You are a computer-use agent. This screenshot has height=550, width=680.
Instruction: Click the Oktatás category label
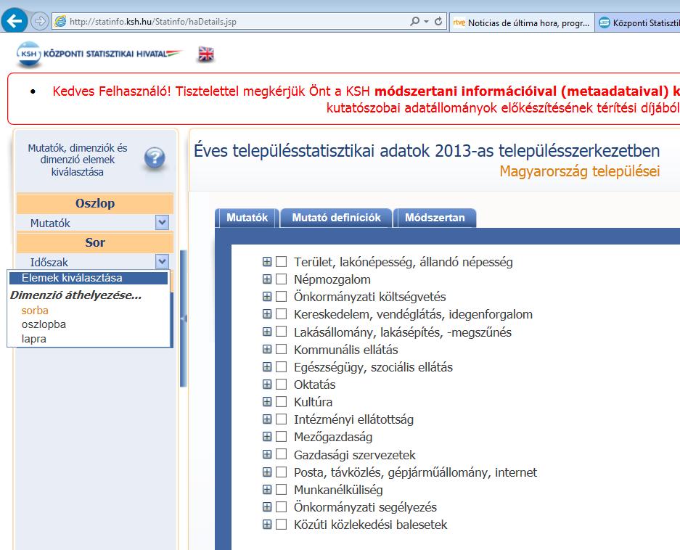tap(314, 385)
